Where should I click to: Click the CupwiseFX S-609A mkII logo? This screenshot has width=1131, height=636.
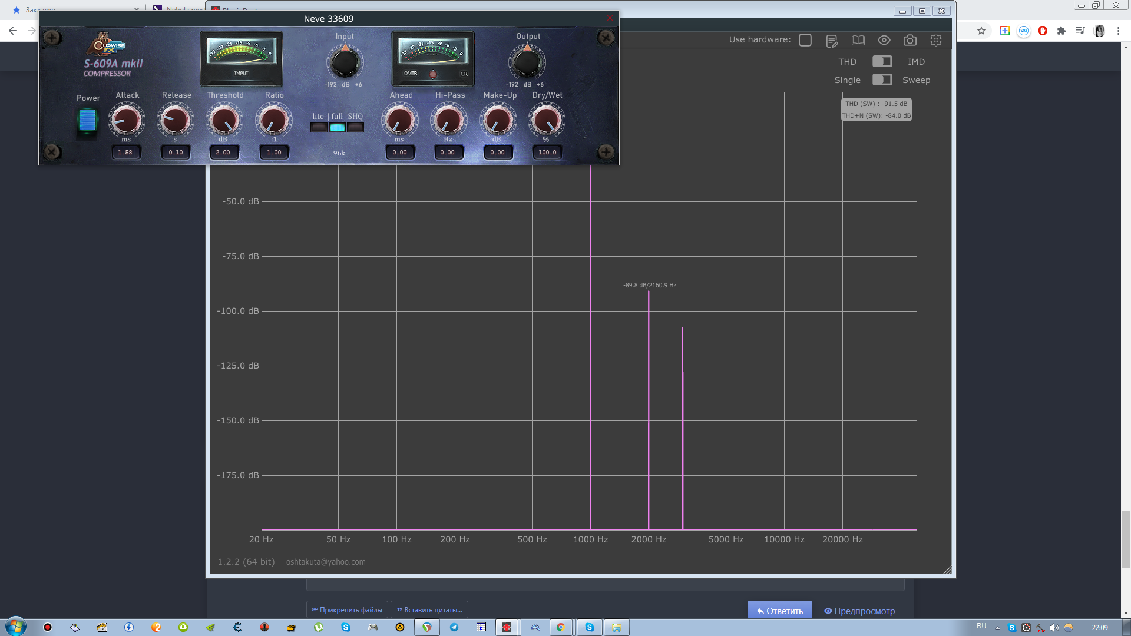pyautogui.click(x=112, y=55)
